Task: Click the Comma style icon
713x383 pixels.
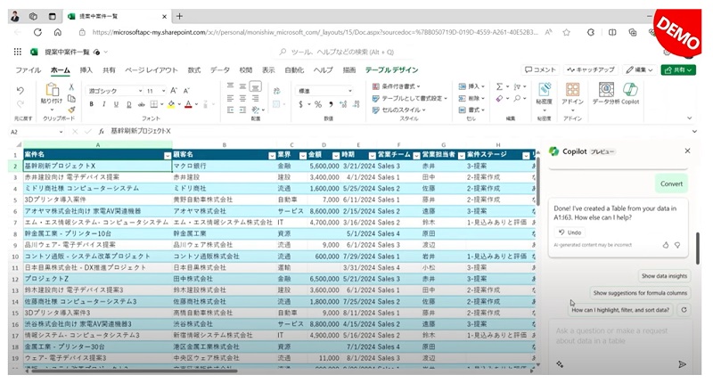Action: tap(331, 104)
